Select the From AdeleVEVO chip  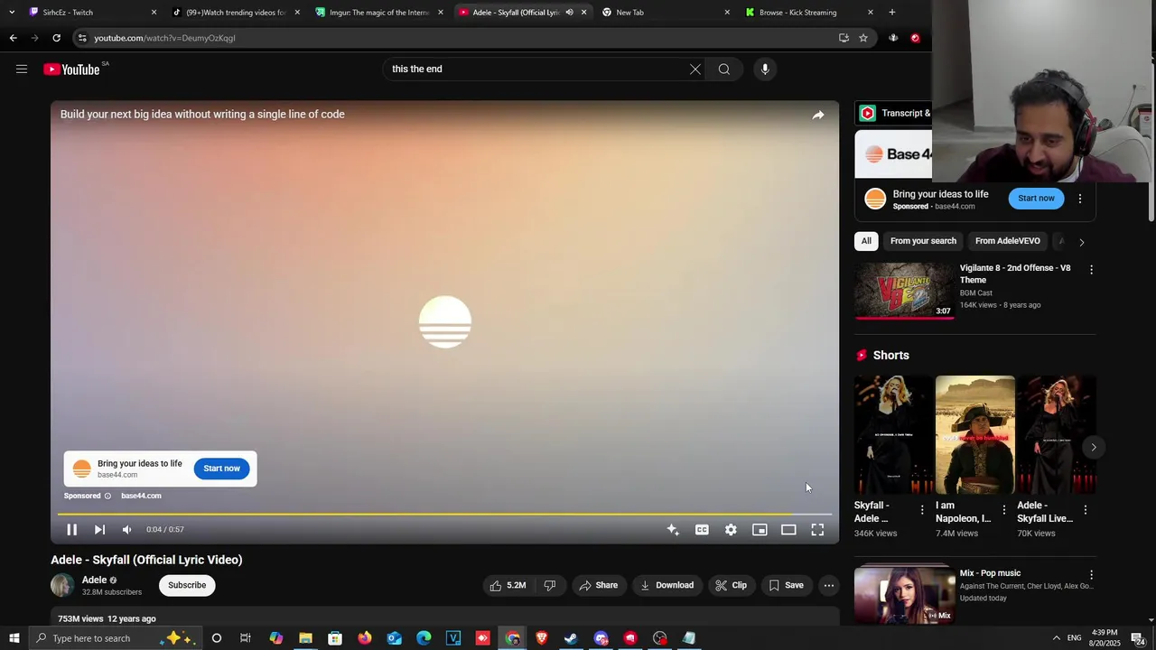1008,241
